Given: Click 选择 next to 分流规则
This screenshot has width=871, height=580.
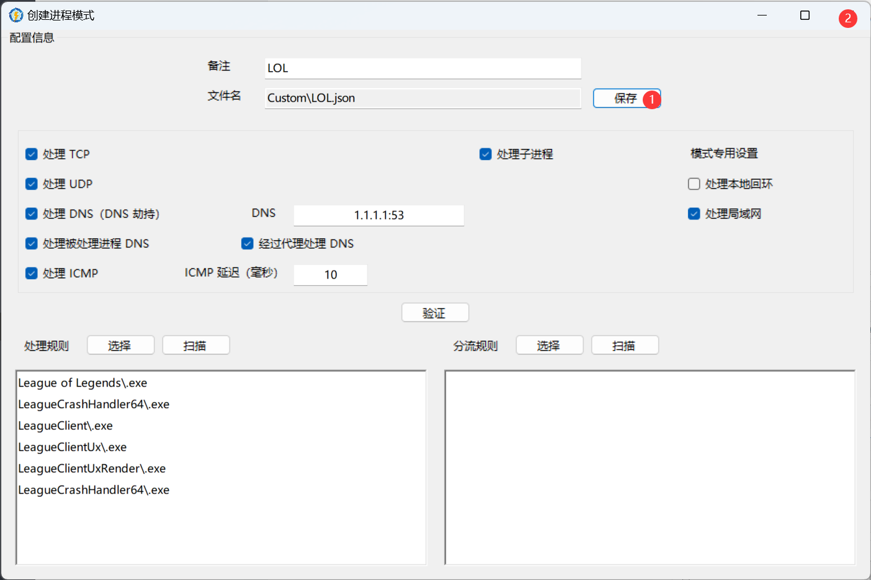Looking at the screenshot, I should [549, 346].
